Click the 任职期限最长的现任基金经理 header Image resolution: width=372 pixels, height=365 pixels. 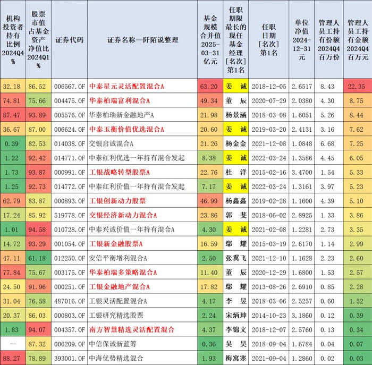[236, 40]
